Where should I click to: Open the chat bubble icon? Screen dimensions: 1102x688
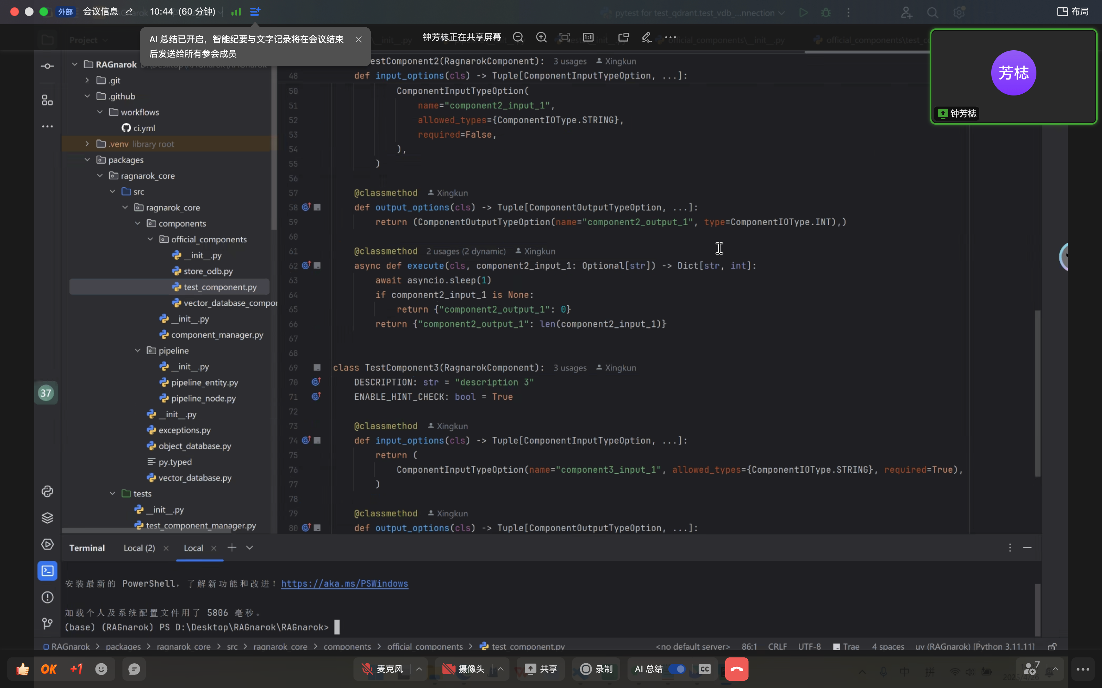coord(134,669)
